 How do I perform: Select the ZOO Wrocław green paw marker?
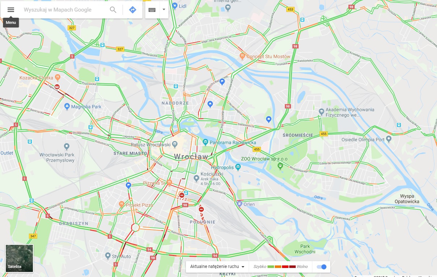pos(280,165)
